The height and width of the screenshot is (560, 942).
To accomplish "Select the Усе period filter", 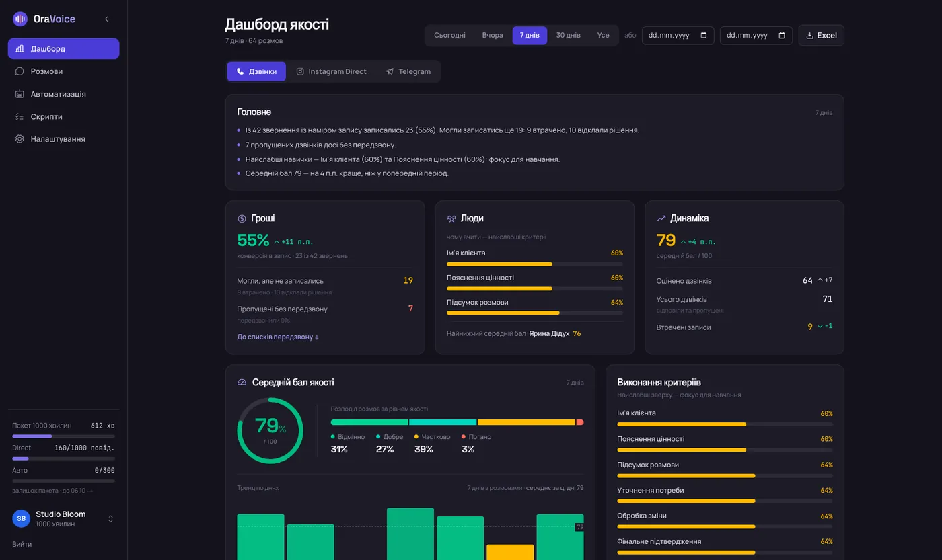I will pos(604,36).
